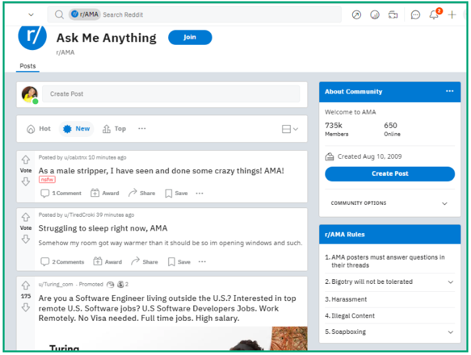This screenshot has height=355, width=471.
Task: Downvote the male stripper AMA post
Action: (x=26, y=181)
